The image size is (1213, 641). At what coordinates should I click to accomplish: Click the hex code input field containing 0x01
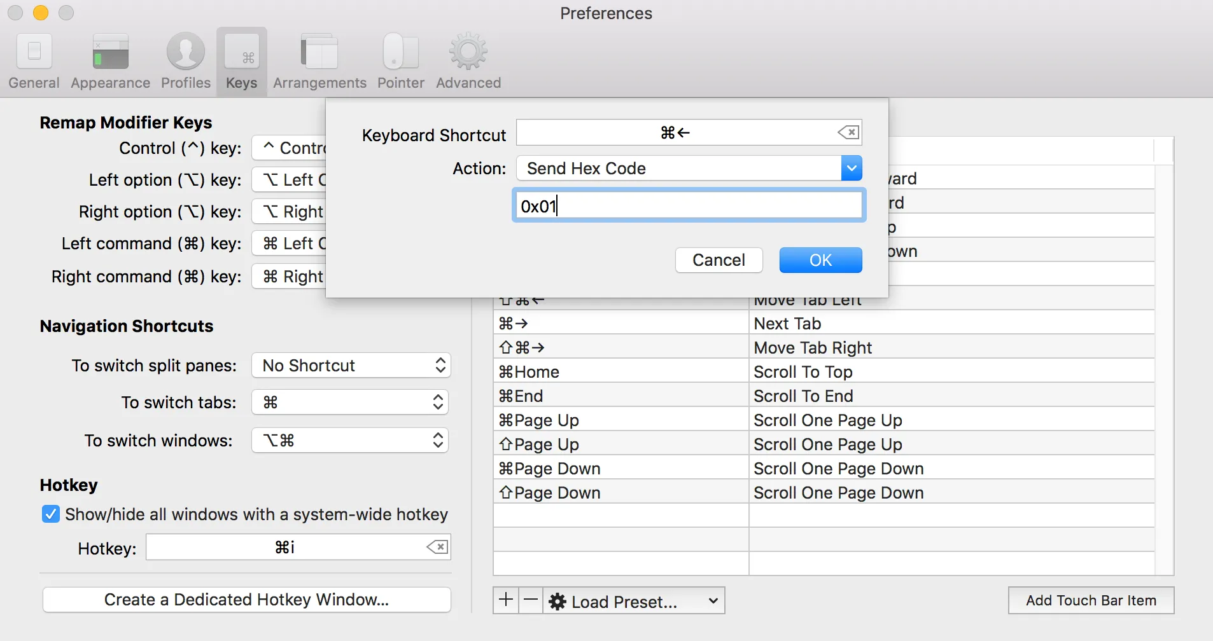(687, 206)
